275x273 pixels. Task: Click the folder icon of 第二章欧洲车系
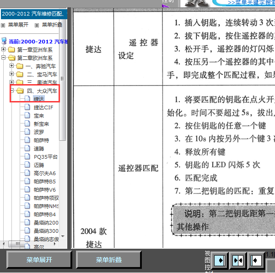[11, 58]
